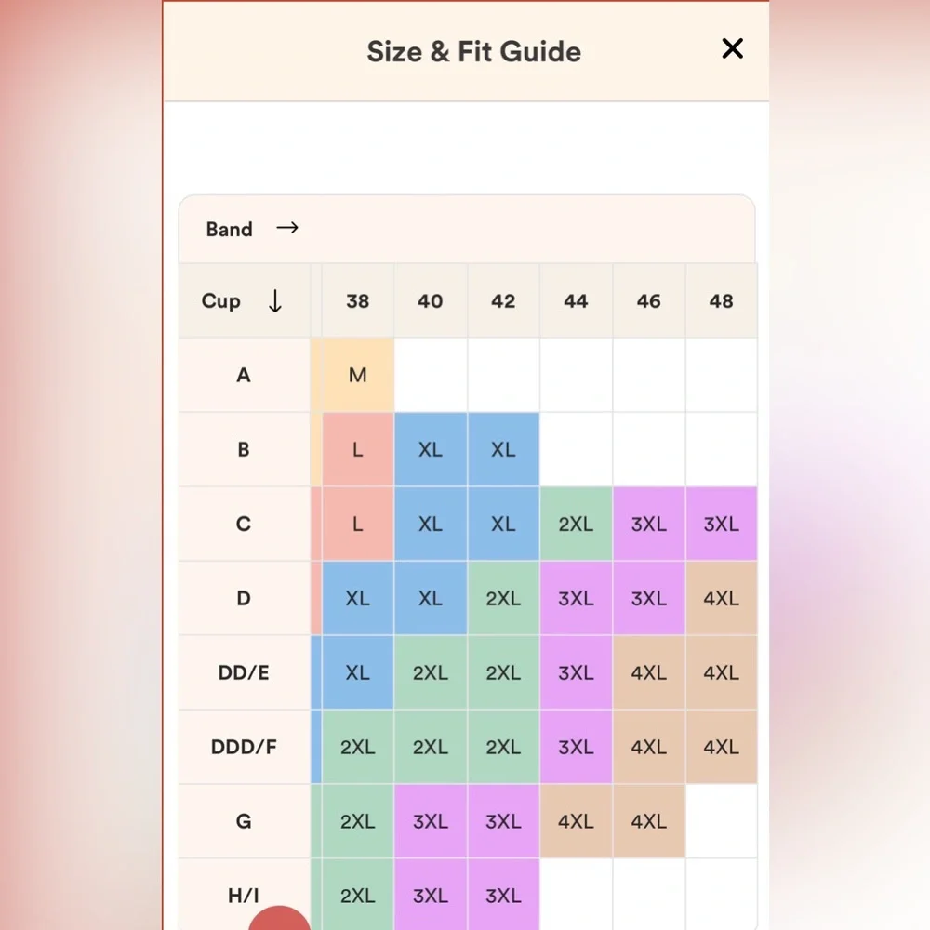Click the Size & Fit Guide title
This screenshot has width=930, height=930.
pos(473,51)
